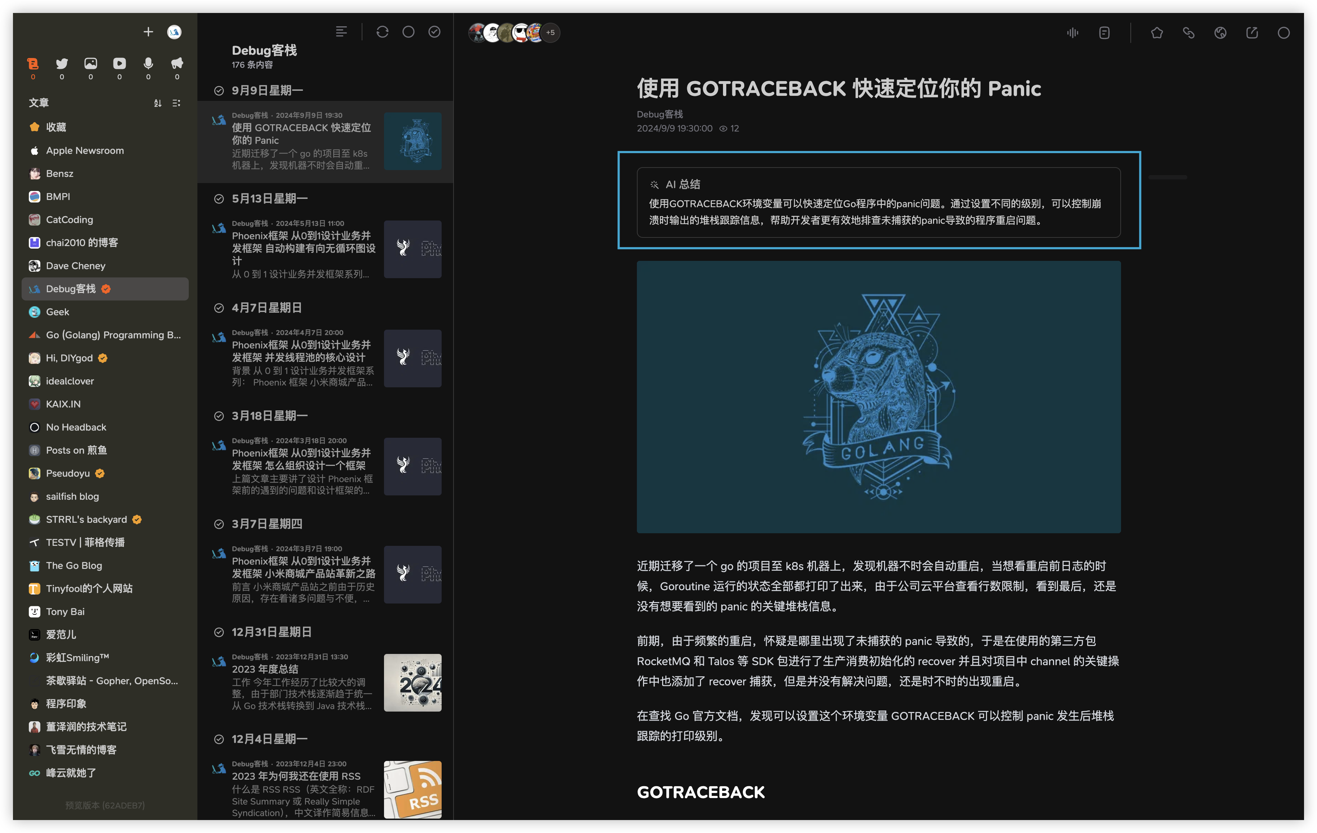Click article scroll progress bar indicator
Screen dimensions: 1317x833
1167,177
